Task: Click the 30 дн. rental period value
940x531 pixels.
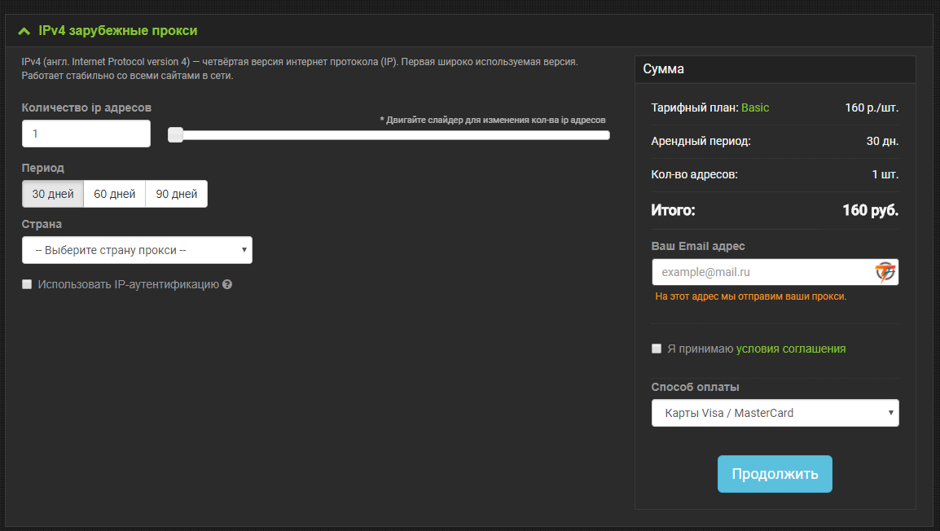Action: (882, 142)
